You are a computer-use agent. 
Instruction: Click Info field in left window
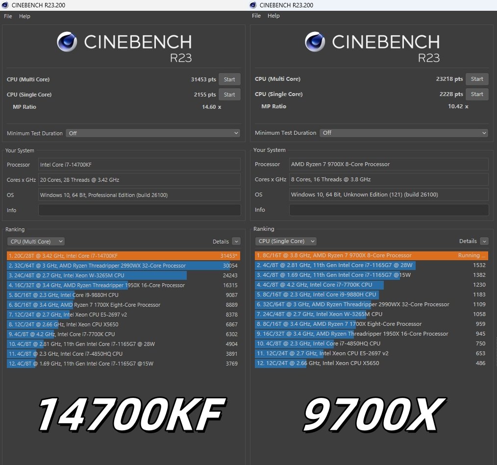(140, 210)
